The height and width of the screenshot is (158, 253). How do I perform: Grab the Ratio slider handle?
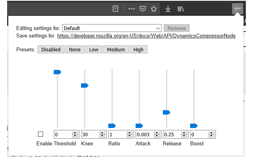pyautogui.click(x=112, y=126)
